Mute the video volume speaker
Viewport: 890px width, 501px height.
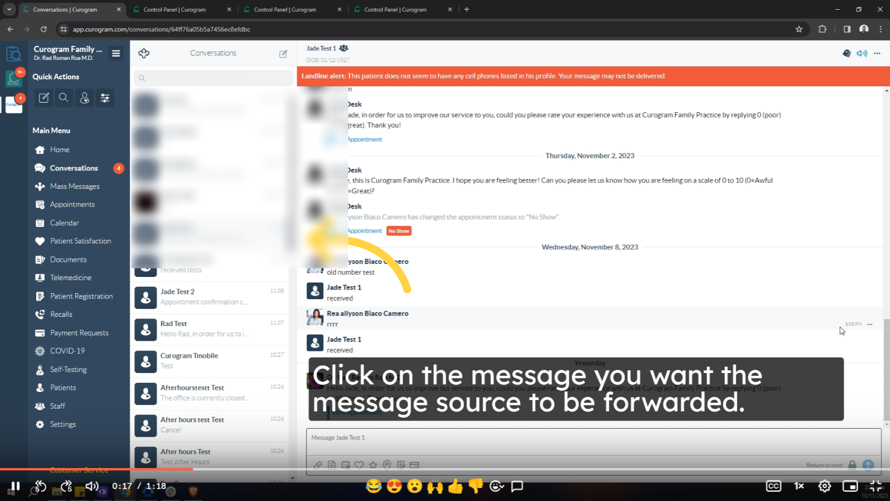click(x=92, y=486)
